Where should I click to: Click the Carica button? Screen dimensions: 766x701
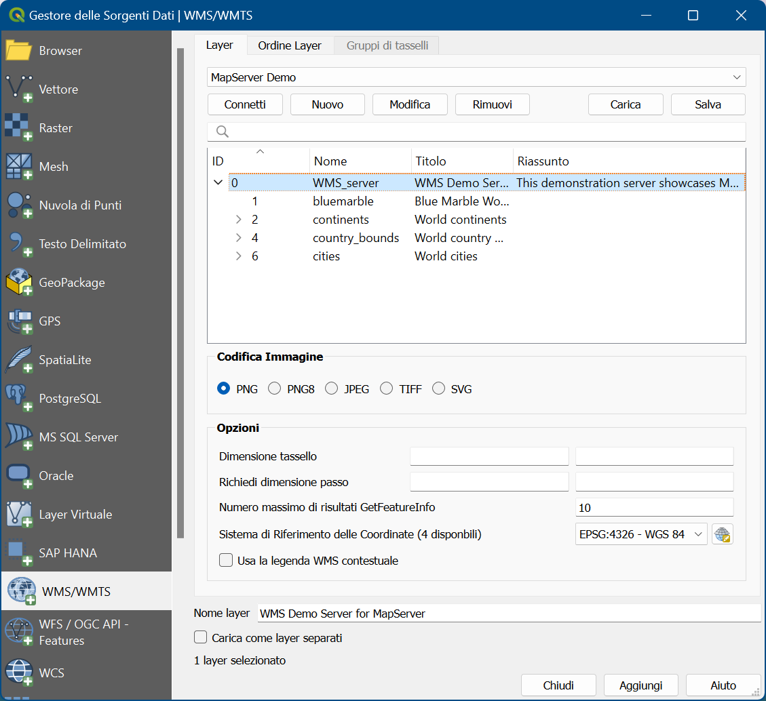[626, 104]
